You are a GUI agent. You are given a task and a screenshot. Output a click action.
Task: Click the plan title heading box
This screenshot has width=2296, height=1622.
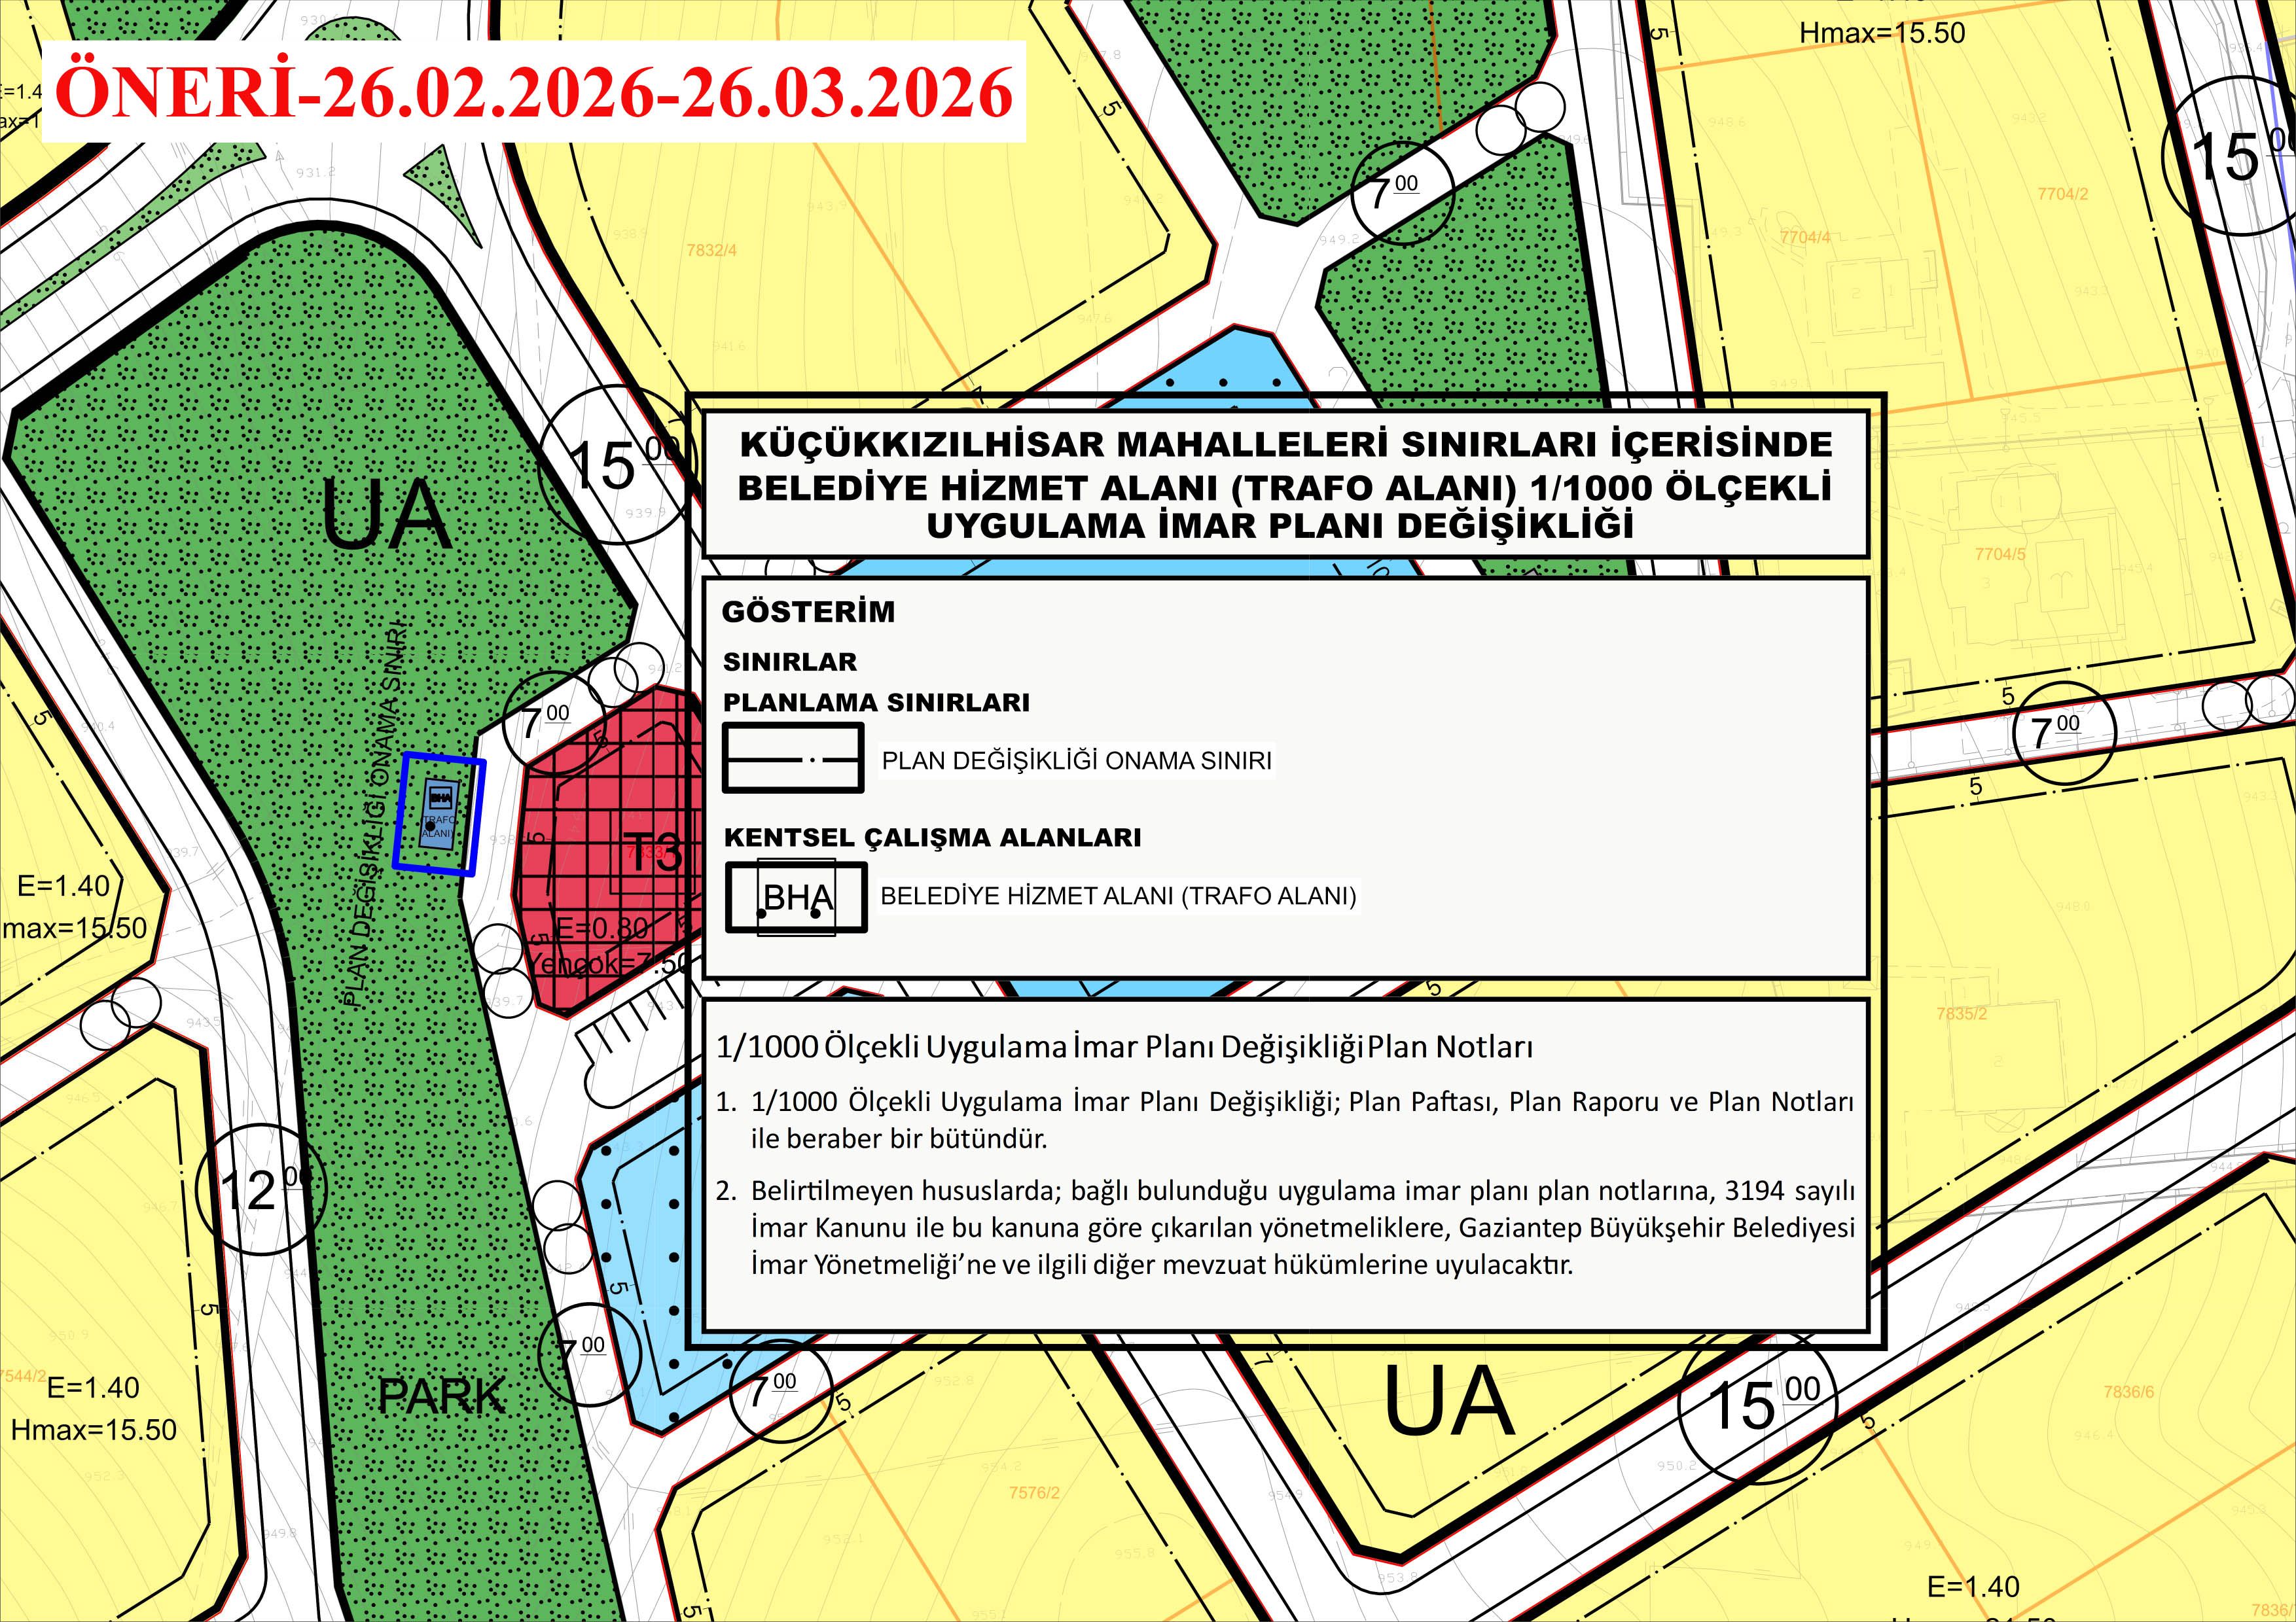point(1285,484)
